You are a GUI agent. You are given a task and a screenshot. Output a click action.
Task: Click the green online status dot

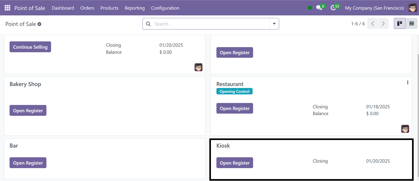coord(310,8)
